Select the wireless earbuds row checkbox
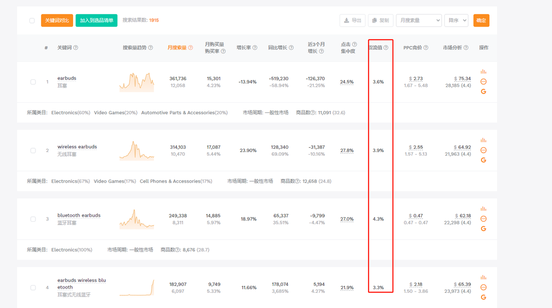 pos(33,150)
